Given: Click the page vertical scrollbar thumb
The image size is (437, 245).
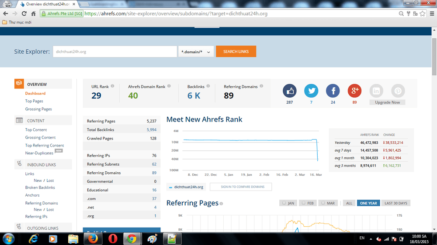Looking at the screenshot, I should click(x=434, y=57).
